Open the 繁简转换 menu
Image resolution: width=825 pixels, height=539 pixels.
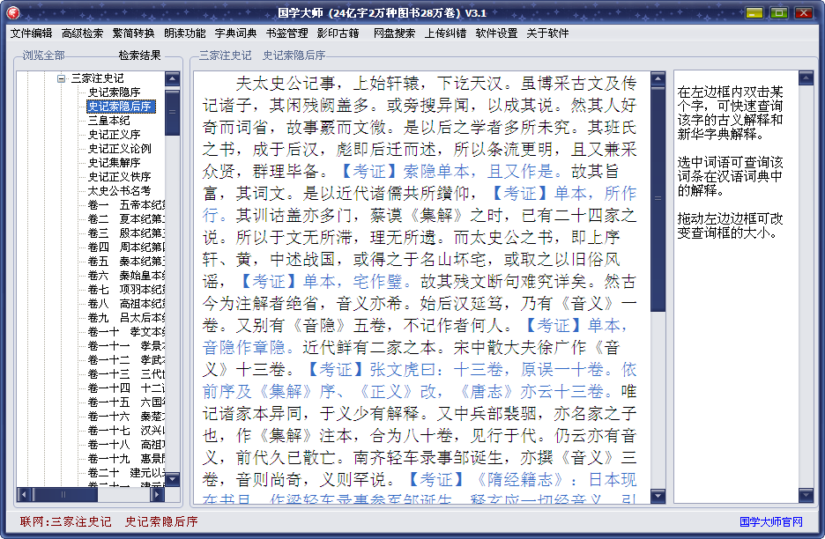(133, 33)
